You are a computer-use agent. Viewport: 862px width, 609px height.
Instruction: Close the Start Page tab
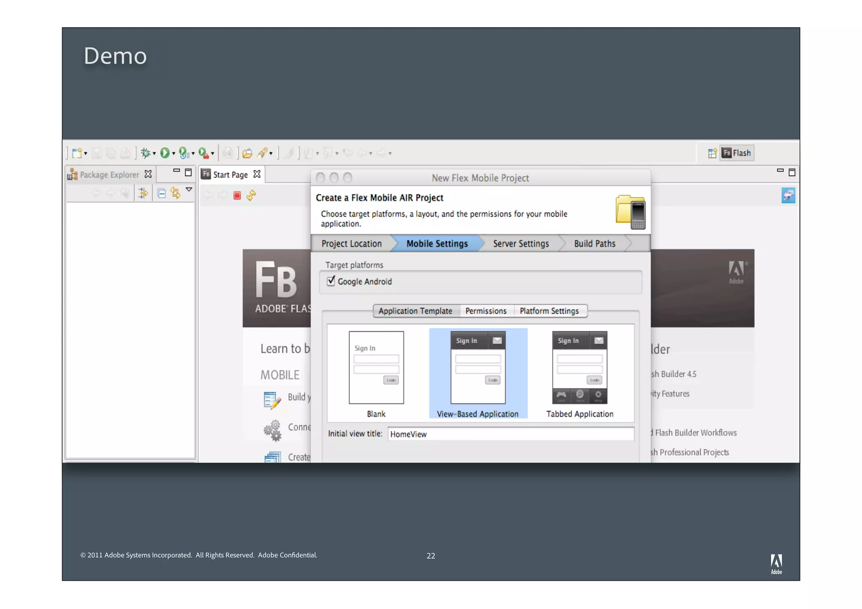pyautogui.click(x=257, y=174)
